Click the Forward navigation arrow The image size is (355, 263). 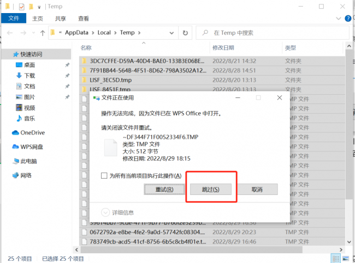(x=23, y=33)
